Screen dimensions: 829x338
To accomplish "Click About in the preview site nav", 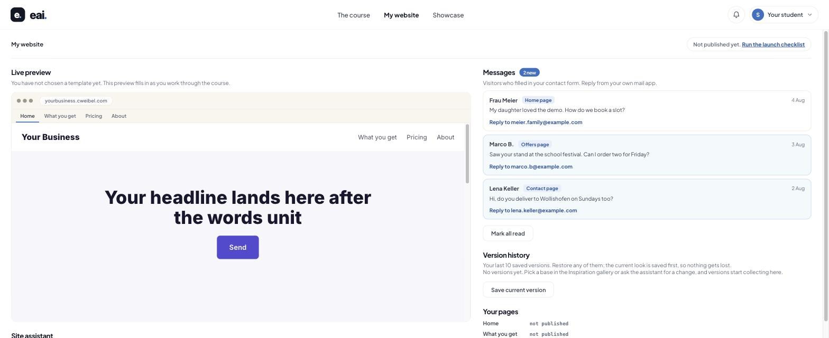I will pos(446,137).
